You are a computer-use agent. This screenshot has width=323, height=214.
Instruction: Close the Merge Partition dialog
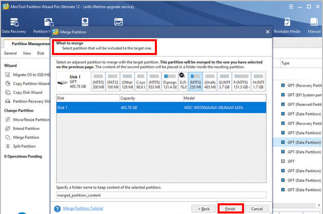[267, 32]
